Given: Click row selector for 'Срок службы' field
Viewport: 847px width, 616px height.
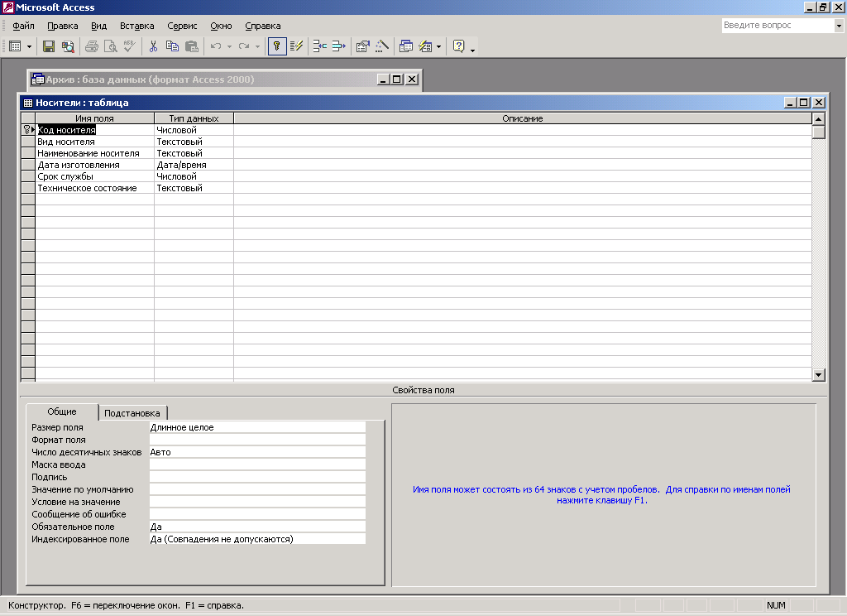Looking at the screenshot, I should [27, 176].
